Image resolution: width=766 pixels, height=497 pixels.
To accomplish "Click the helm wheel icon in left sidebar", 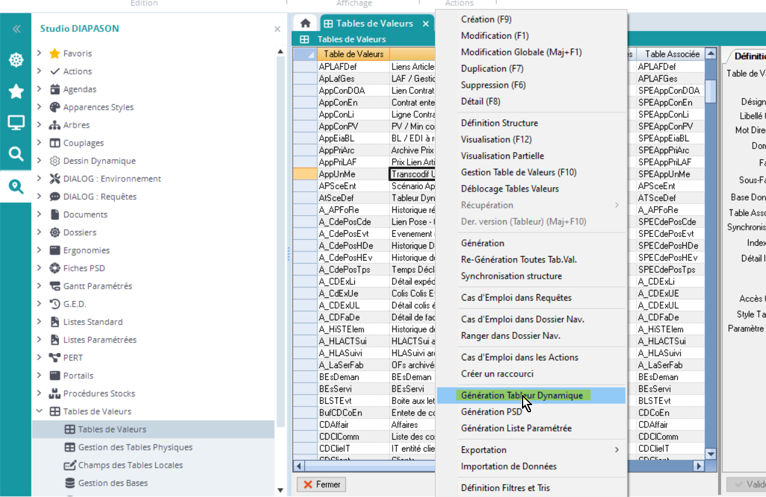I will click(x=16, y=60).
